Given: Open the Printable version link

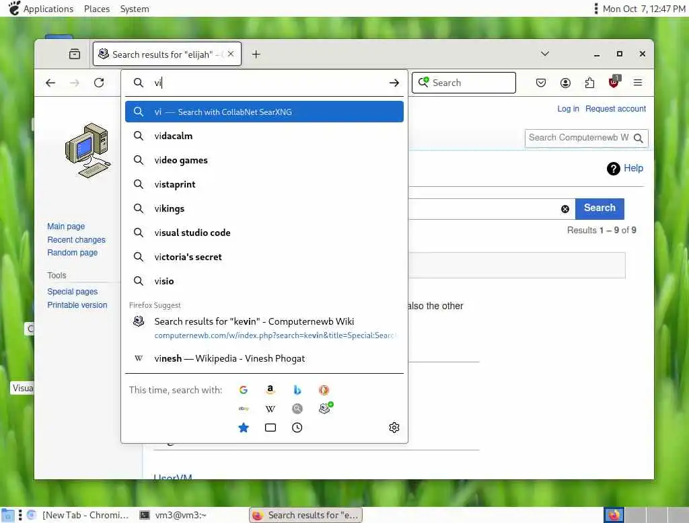Looking at the screenshot, I should tap(77, 305).
